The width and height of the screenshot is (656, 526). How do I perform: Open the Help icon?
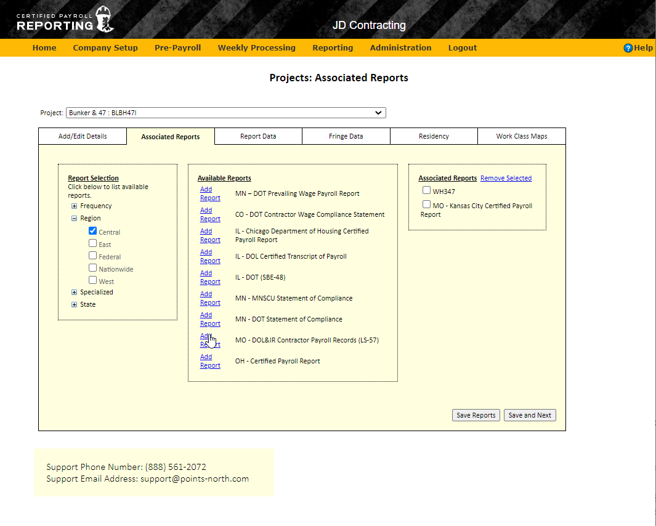coord(628,48)
